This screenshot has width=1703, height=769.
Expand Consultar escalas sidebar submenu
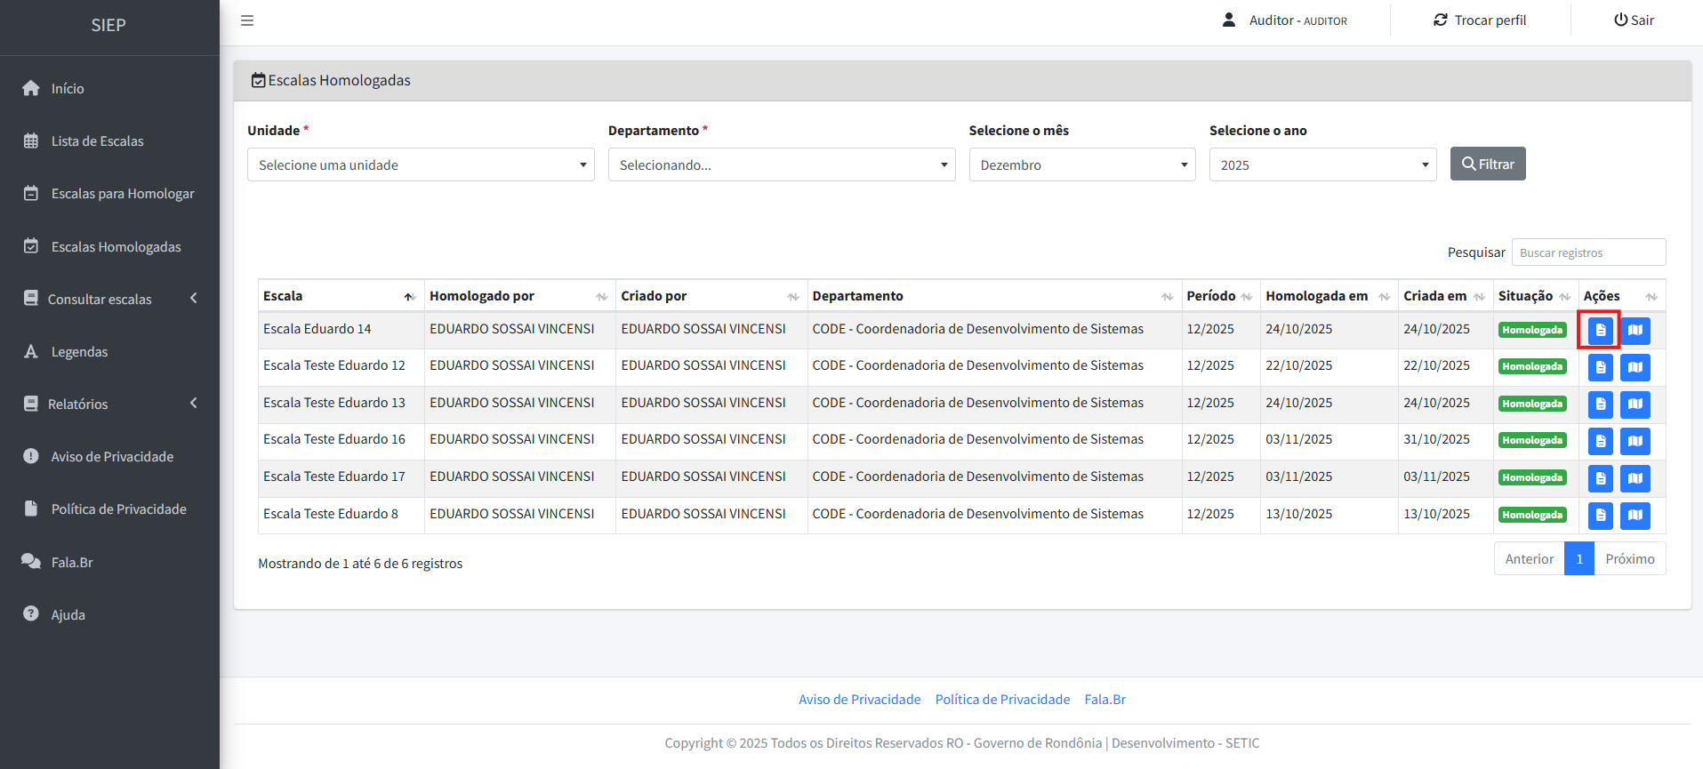[109, 300]
